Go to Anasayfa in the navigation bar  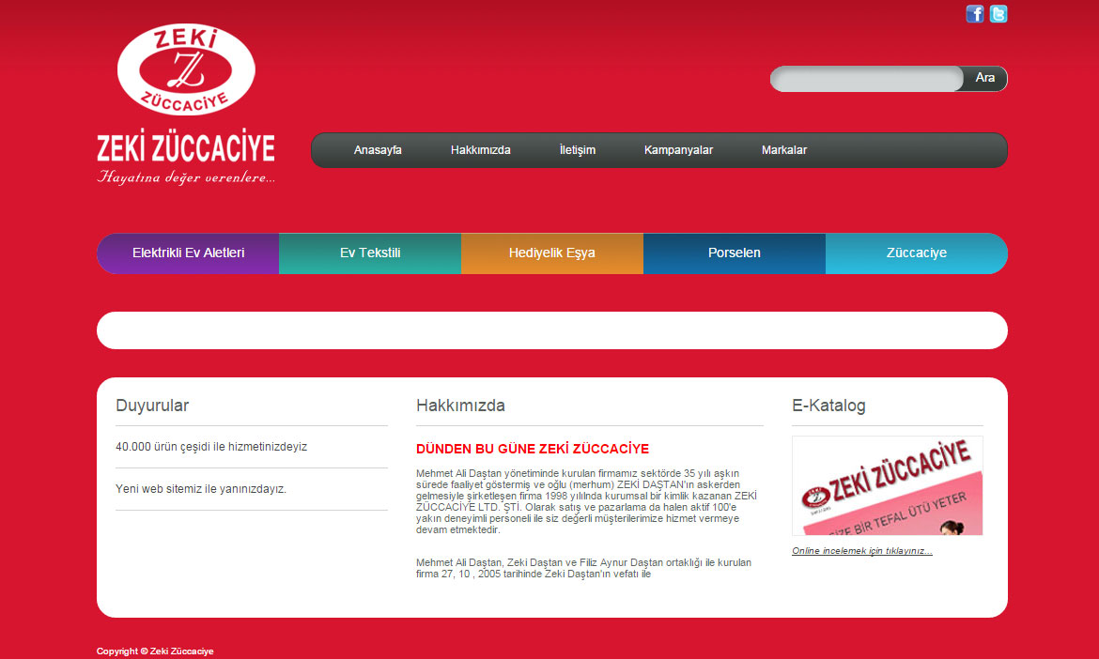pos(378,150)
